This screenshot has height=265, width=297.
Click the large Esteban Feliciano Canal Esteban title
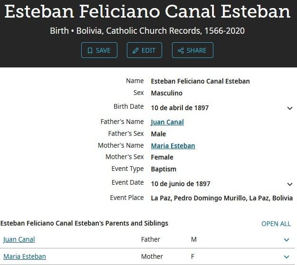pyautogui.click(x=147, y=12)
